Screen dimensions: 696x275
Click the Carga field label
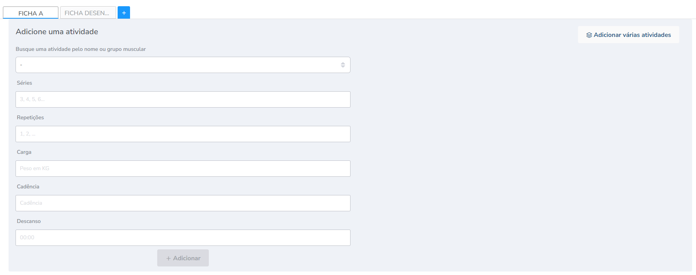pyautogui.click(x=24, y=152)
